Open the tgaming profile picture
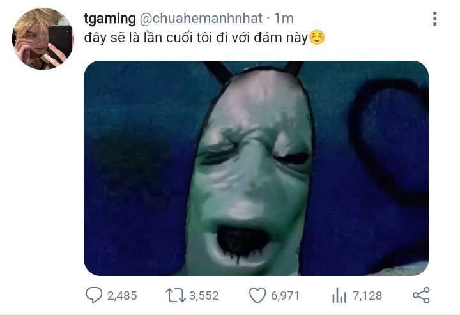Viewport: 460px width, 315px height. (42, 38)
